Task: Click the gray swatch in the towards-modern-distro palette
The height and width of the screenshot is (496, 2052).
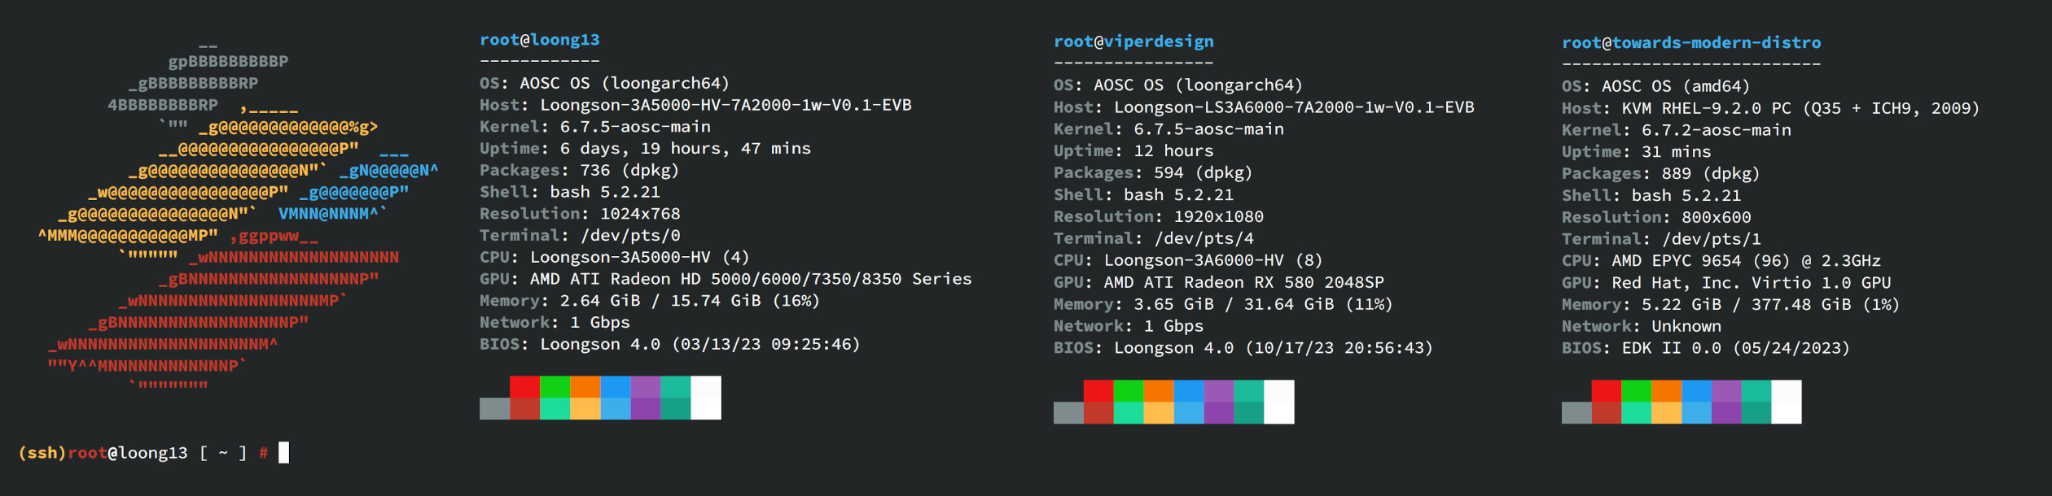Action: 1576,412
